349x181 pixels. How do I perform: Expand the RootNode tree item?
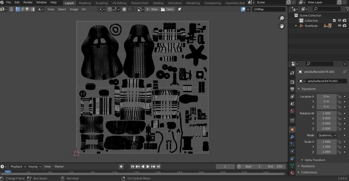tap(296, 26)
